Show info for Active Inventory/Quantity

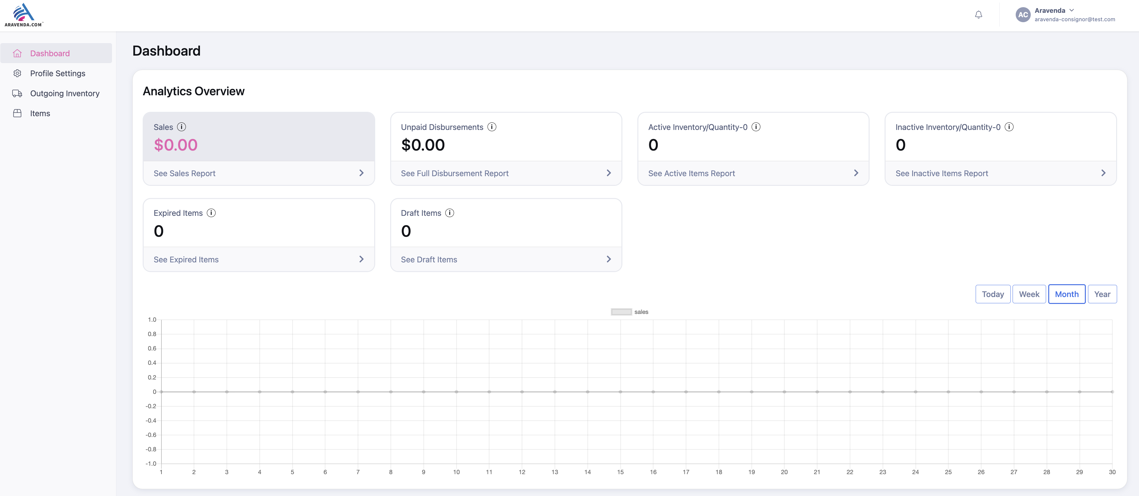[x=756, y=127]
